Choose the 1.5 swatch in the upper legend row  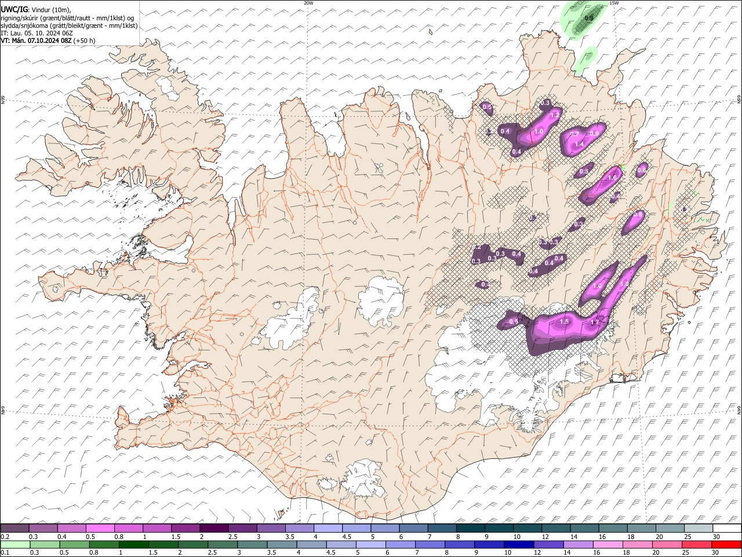click(x=185, y=528)
